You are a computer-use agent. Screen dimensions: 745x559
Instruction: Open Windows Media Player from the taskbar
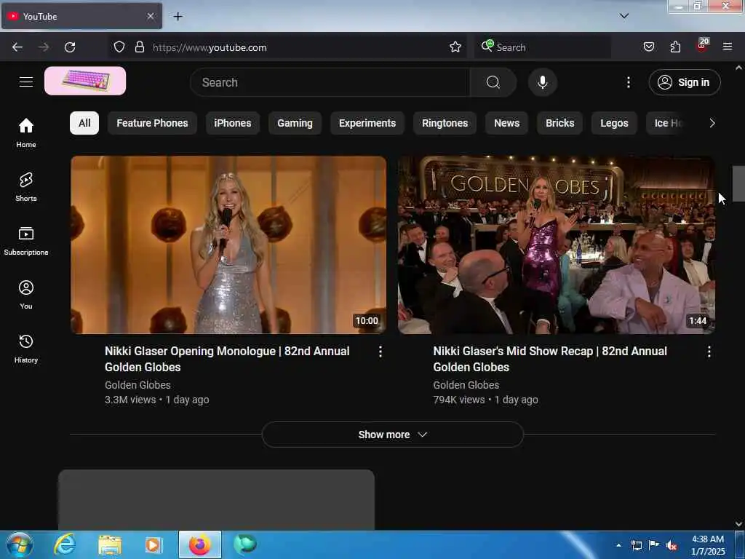tap(154, 545)
